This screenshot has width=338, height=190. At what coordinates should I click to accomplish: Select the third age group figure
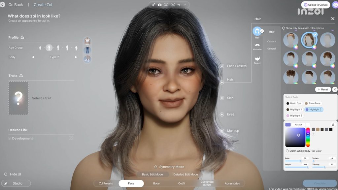[x=58, y=48]
